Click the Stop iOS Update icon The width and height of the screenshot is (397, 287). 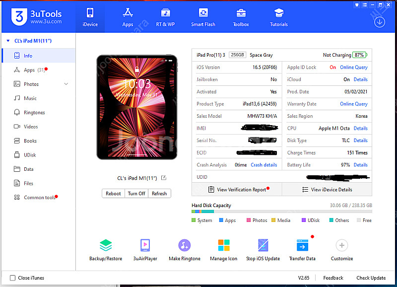point(263,245)
